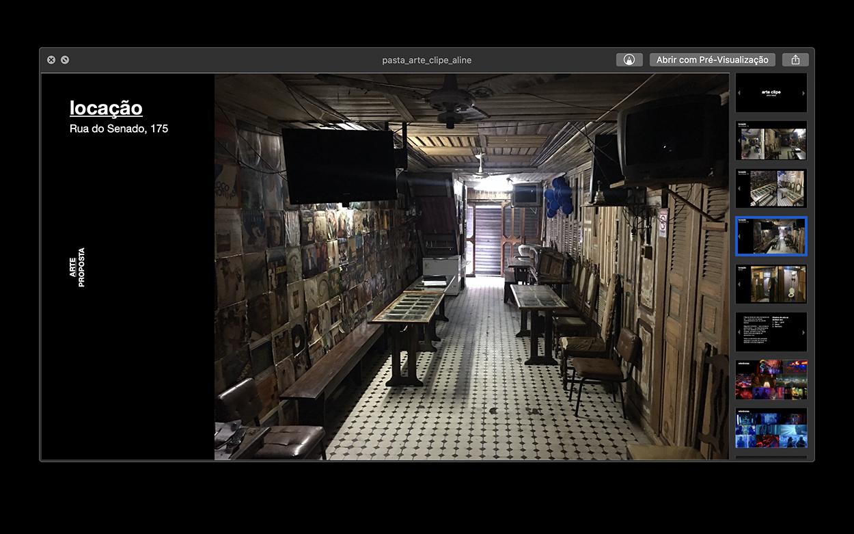Open the Share menu icon
This screenshot has height=534, width=854.
[795, 60]
